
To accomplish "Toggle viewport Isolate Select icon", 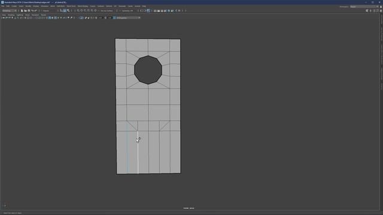I will pos(81,18).
